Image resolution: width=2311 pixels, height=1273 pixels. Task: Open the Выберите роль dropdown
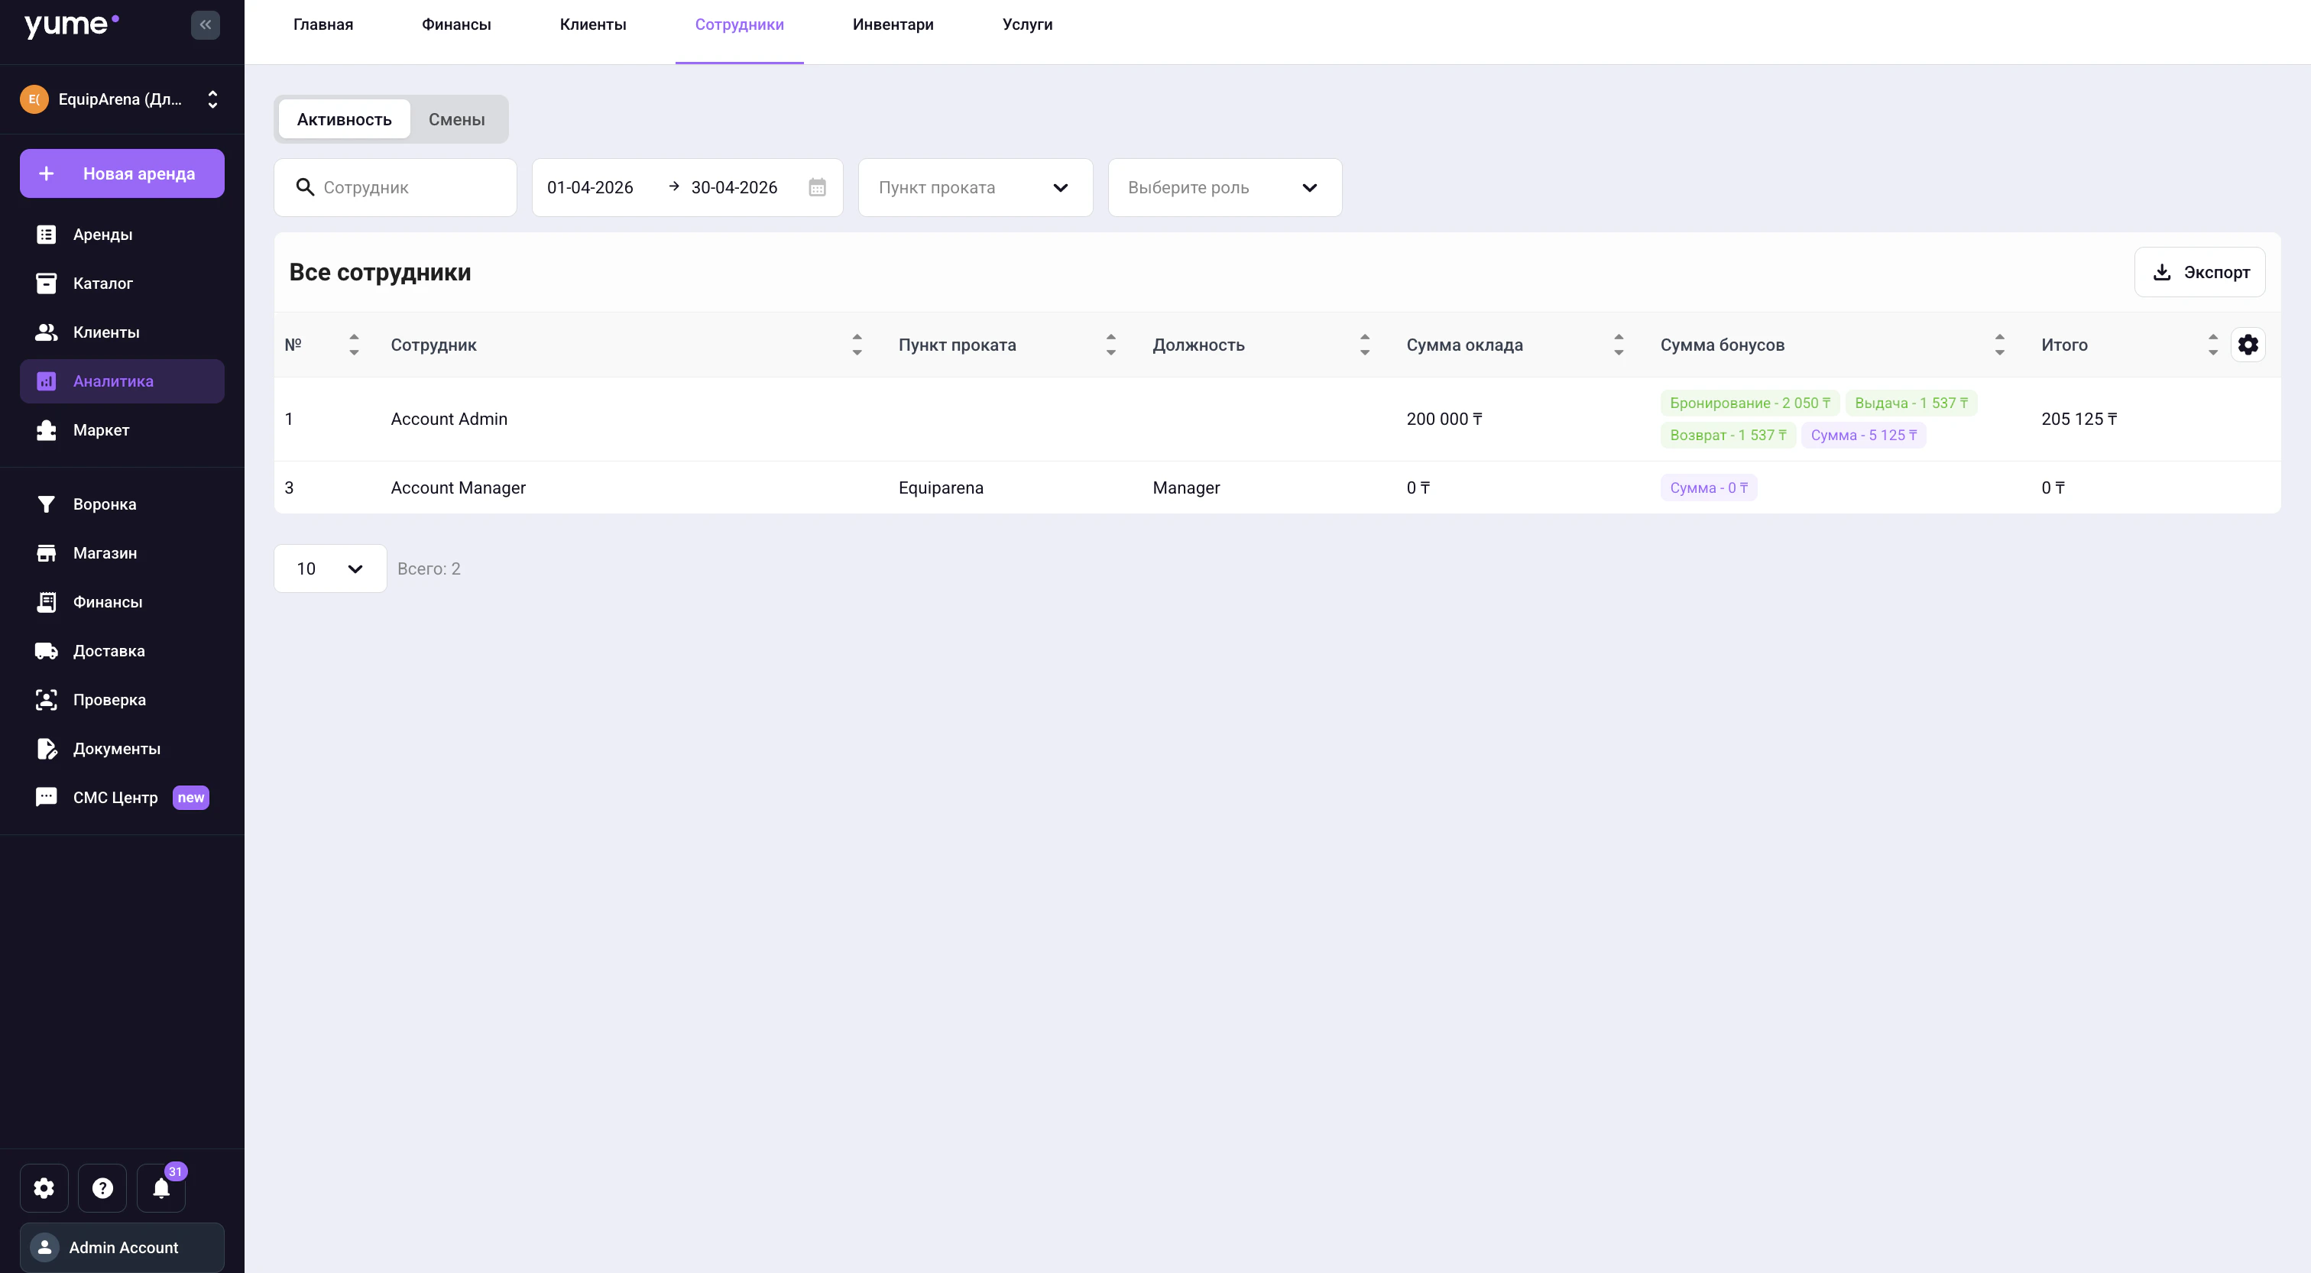coord(1224,187)
